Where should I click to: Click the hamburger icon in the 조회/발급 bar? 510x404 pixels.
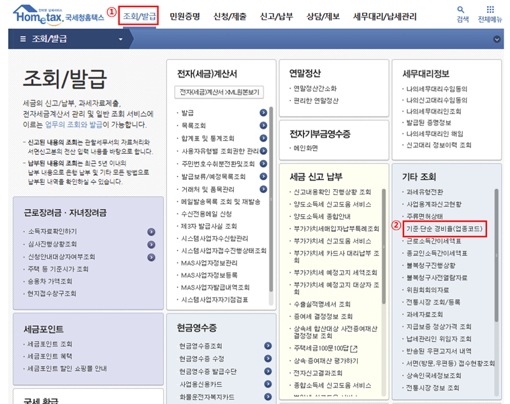pyautogui.click(x=22, y=38)
